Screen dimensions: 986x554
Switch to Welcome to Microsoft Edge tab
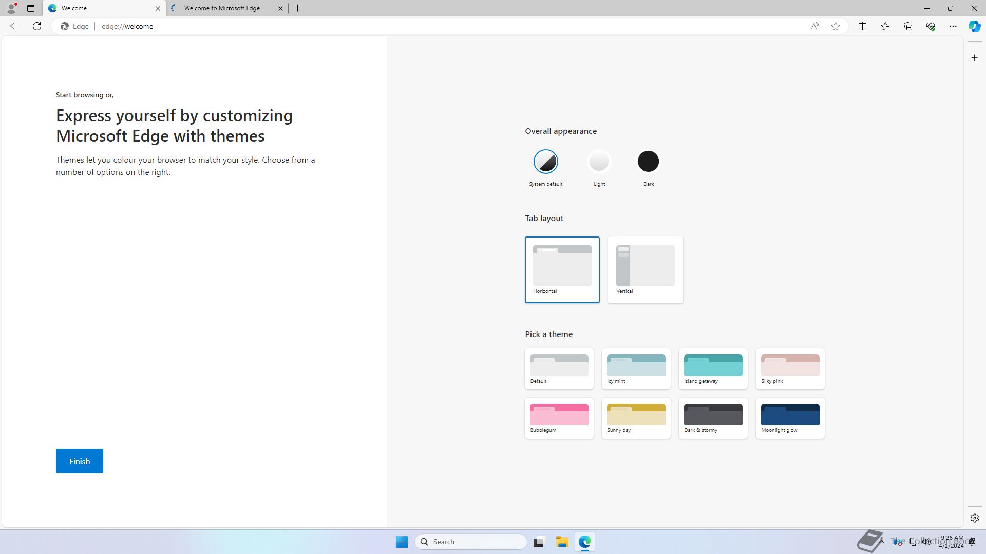pos(222,8)
